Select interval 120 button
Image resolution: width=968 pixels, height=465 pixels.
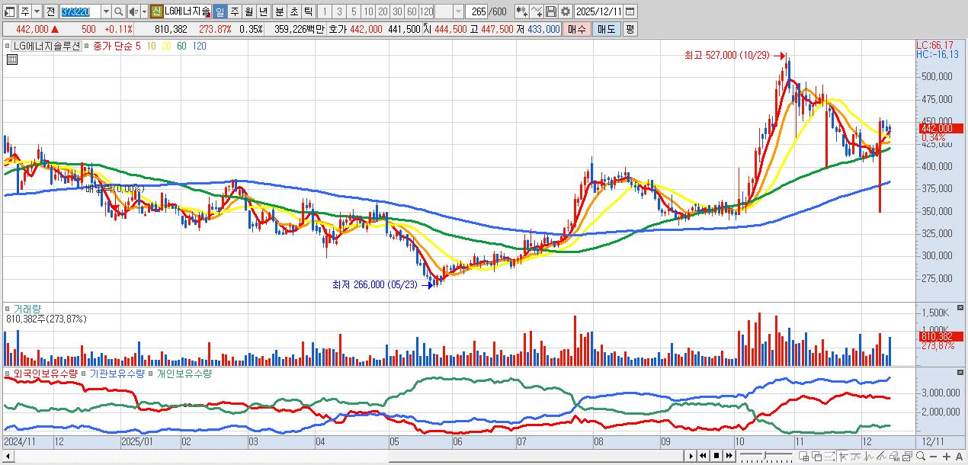click(425, 12)
